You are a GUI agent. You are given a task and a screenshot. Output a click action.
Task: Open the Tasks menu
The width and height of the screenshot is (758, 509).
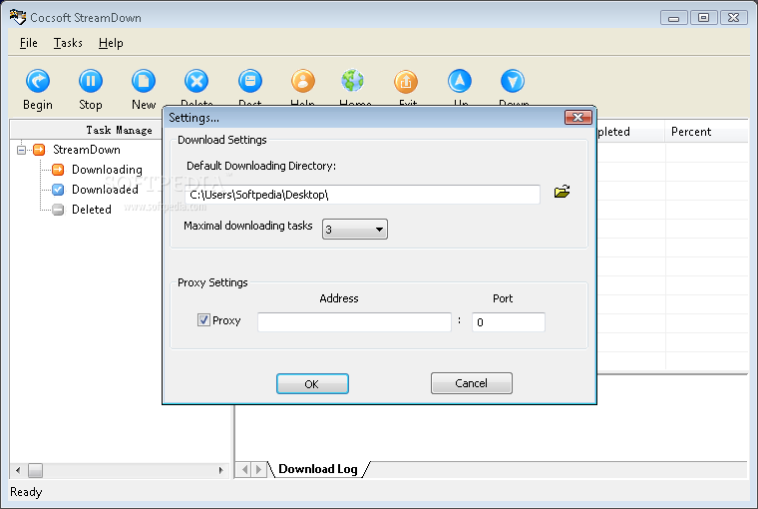[x=68, y=43]
